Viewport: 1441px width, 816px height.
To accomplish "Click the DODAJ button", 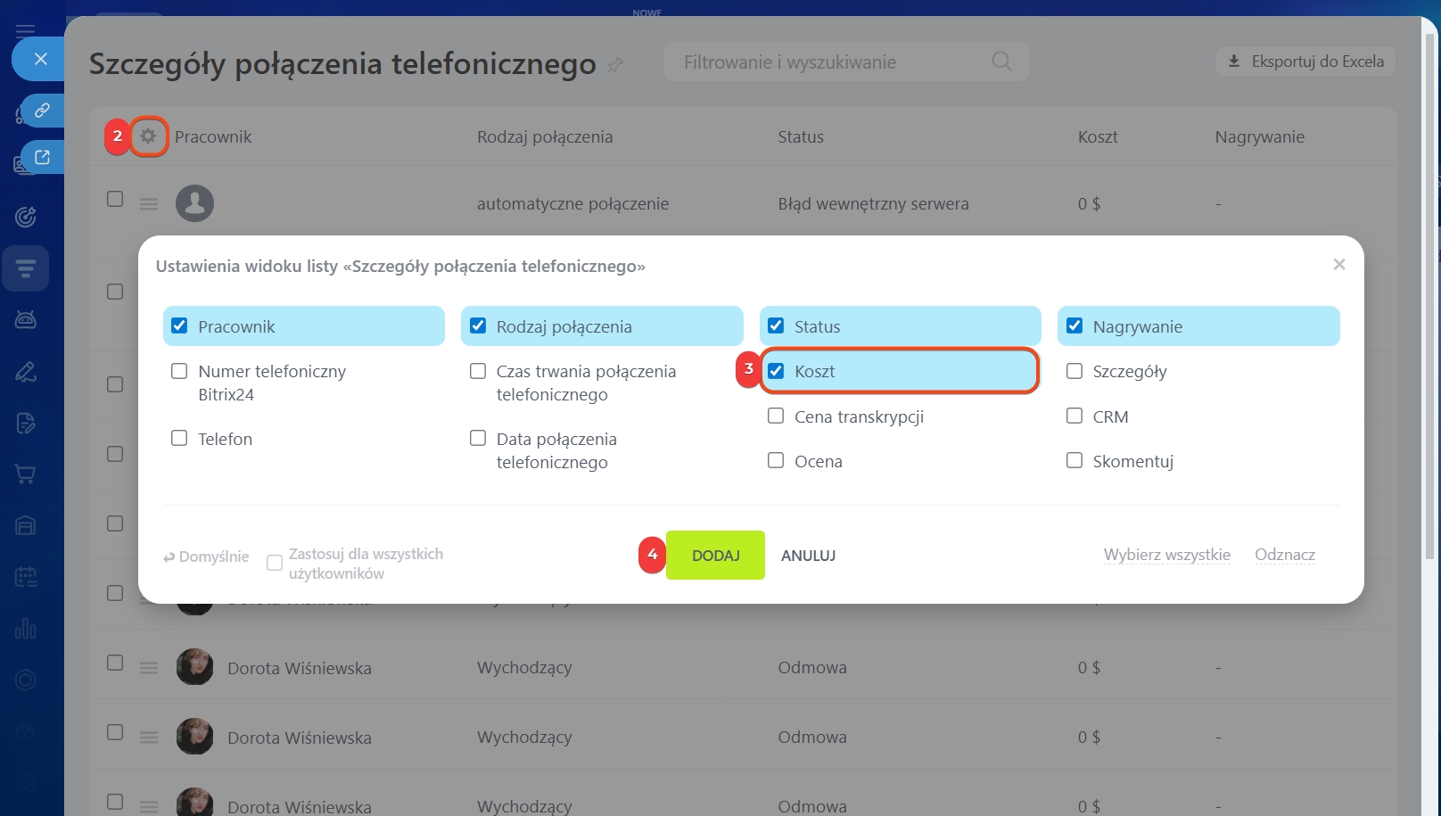I will 715,555.
